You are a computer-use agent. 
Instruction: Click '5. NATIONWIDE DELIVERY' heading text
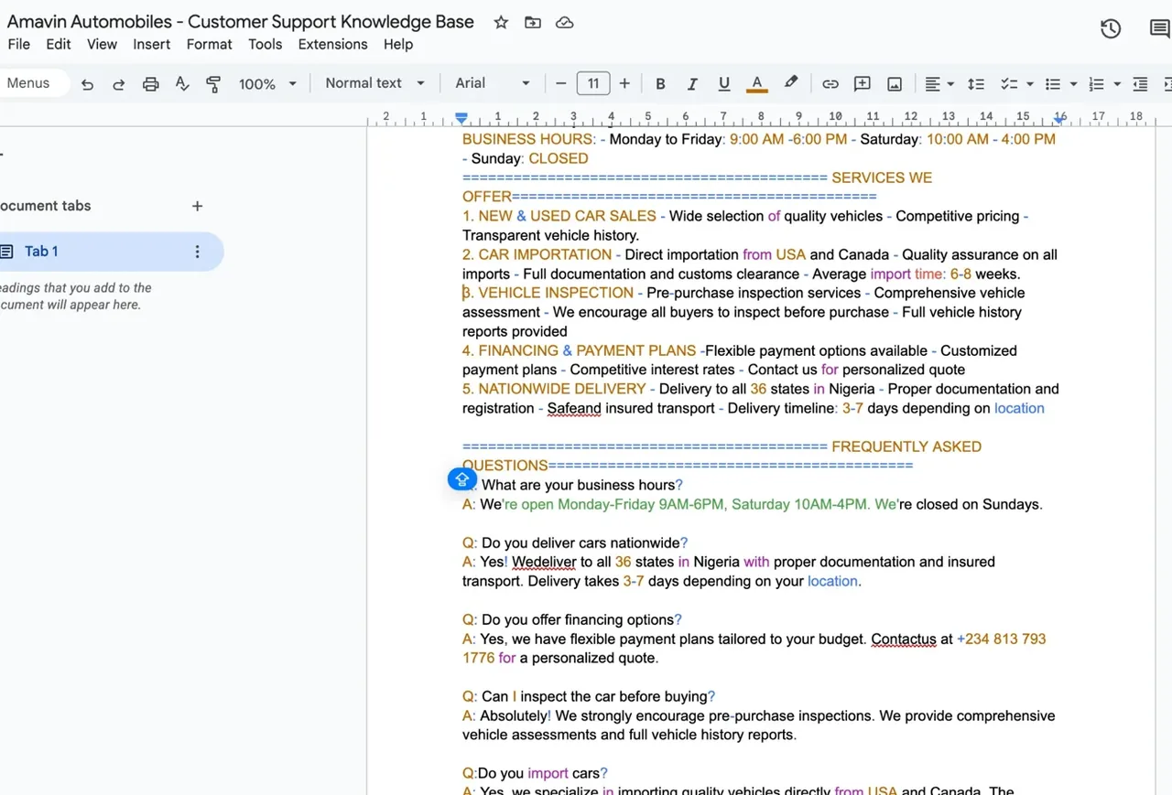(x=554, y=389)
